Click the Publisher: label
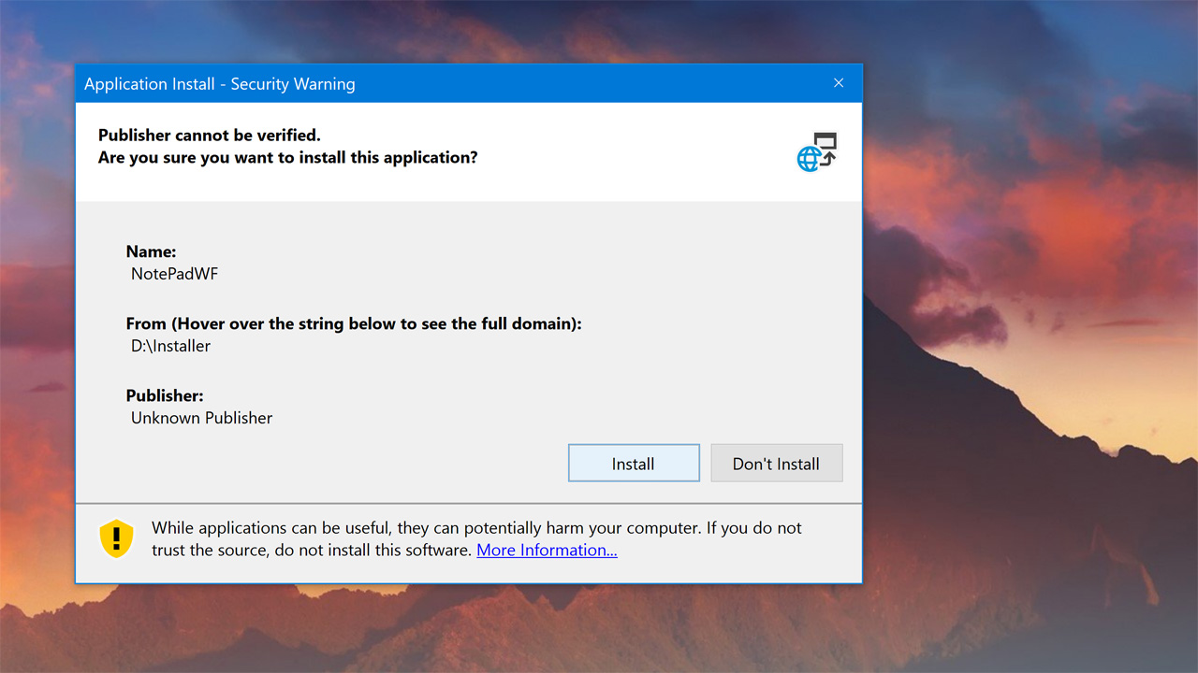 click(165, 395)
